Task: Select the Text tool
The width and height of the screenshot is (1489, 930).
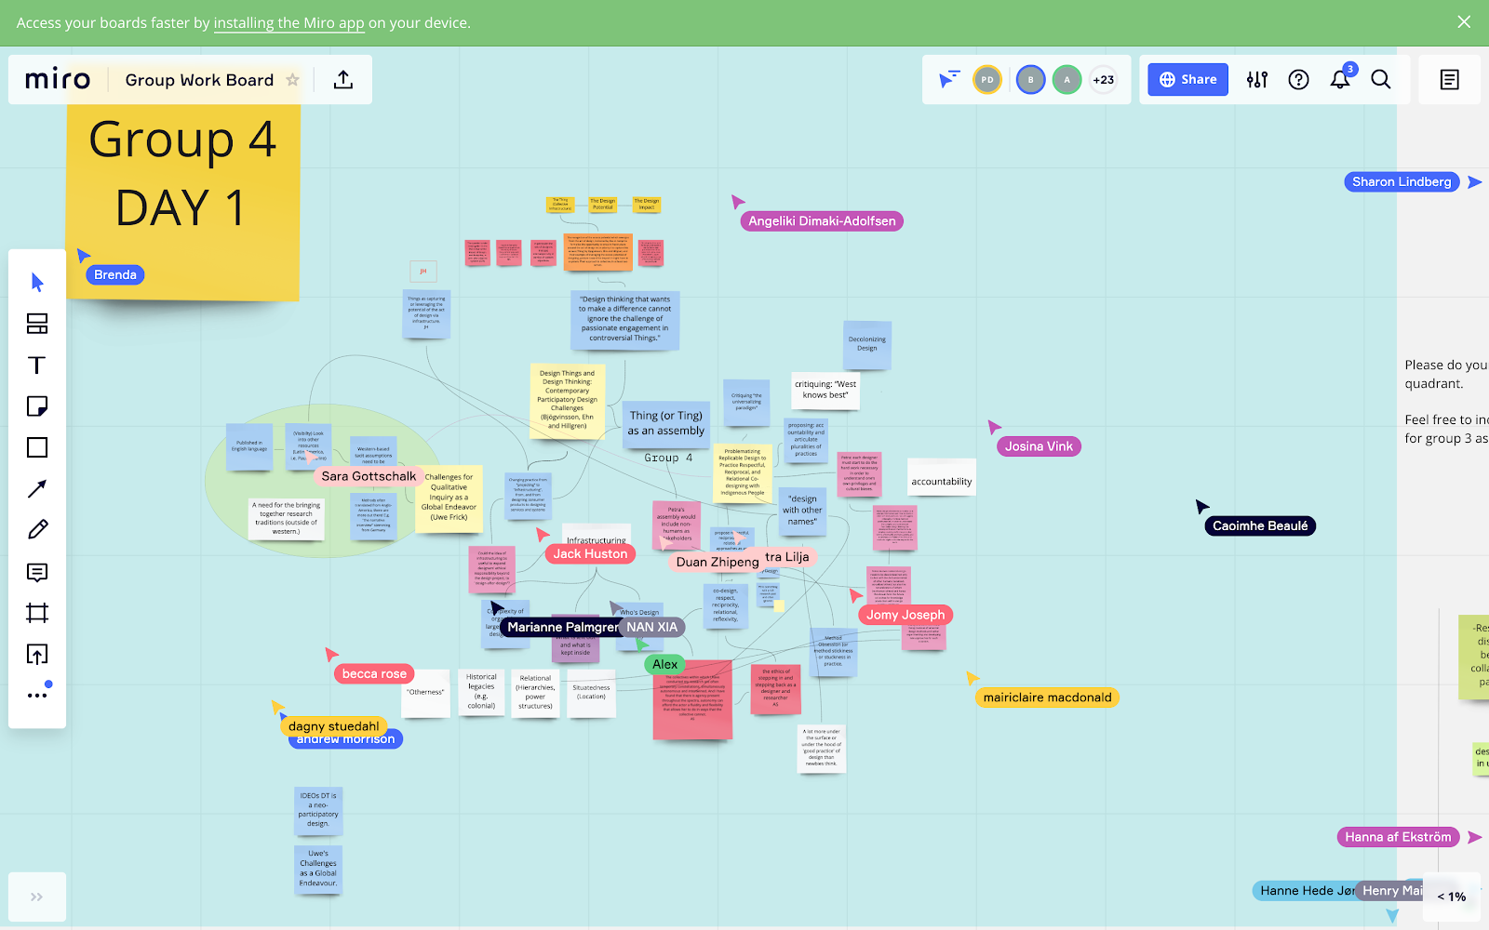Action: pyautogui.click(x=37, y=365)
